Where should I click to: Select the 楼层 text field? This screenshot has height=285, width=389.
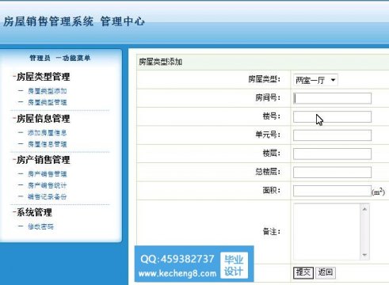click(x=332, y=154)
